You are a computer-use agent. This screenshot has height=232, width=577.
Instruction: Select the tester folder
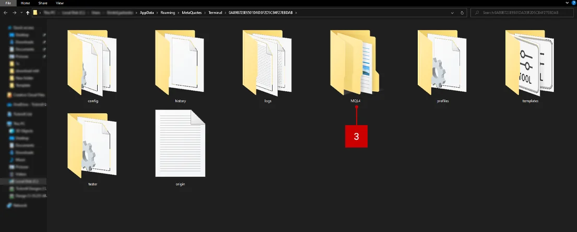pos(93,147)
